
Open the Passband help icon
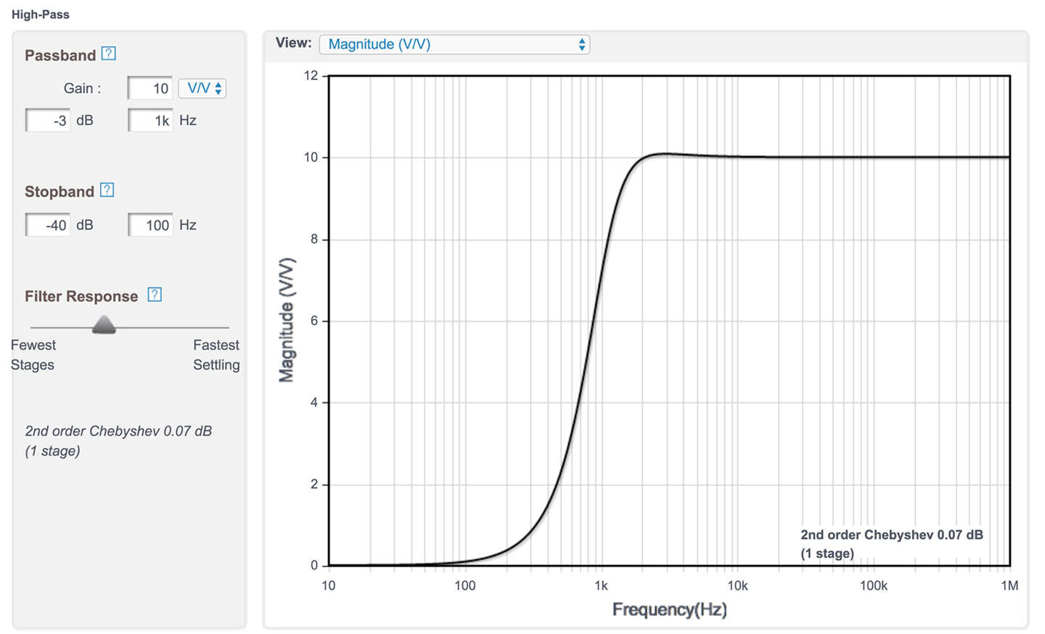click(x=109, y=54)
